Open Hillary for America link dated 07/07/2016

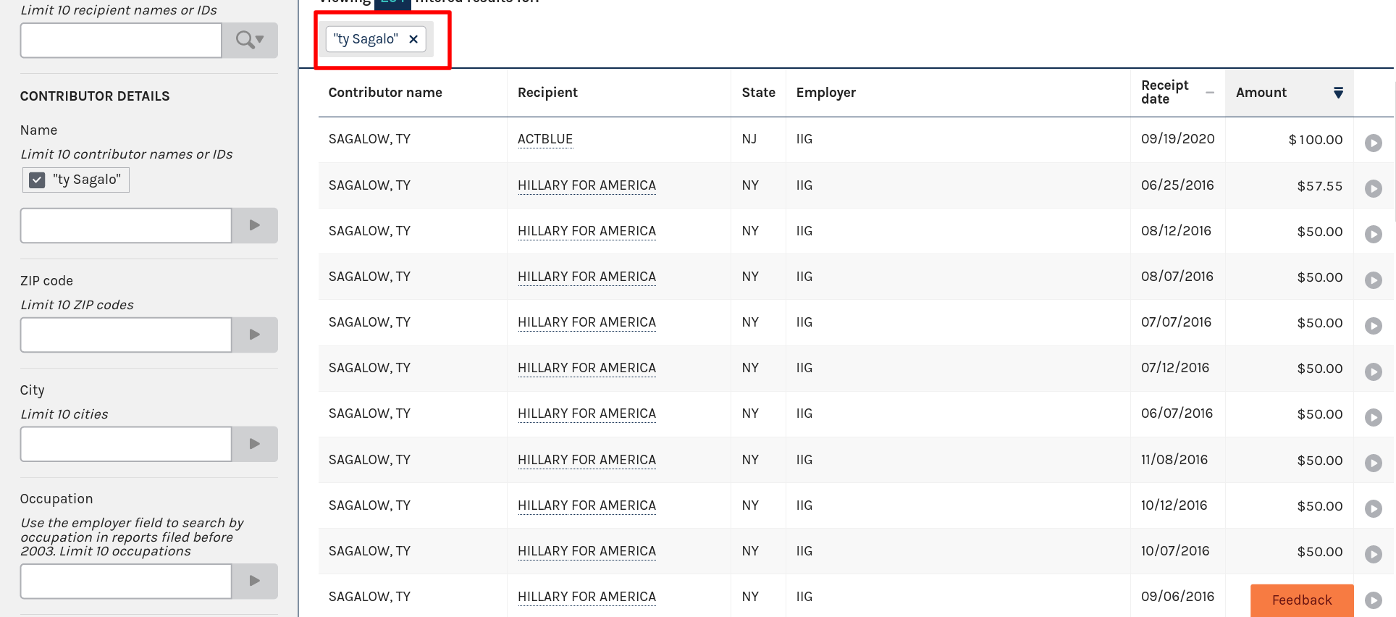[586, 322]
